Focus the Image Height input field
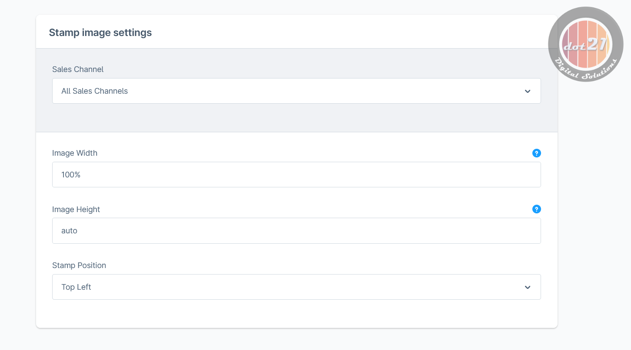The height and width of the screenshot is (350, 631). [296, 231]
